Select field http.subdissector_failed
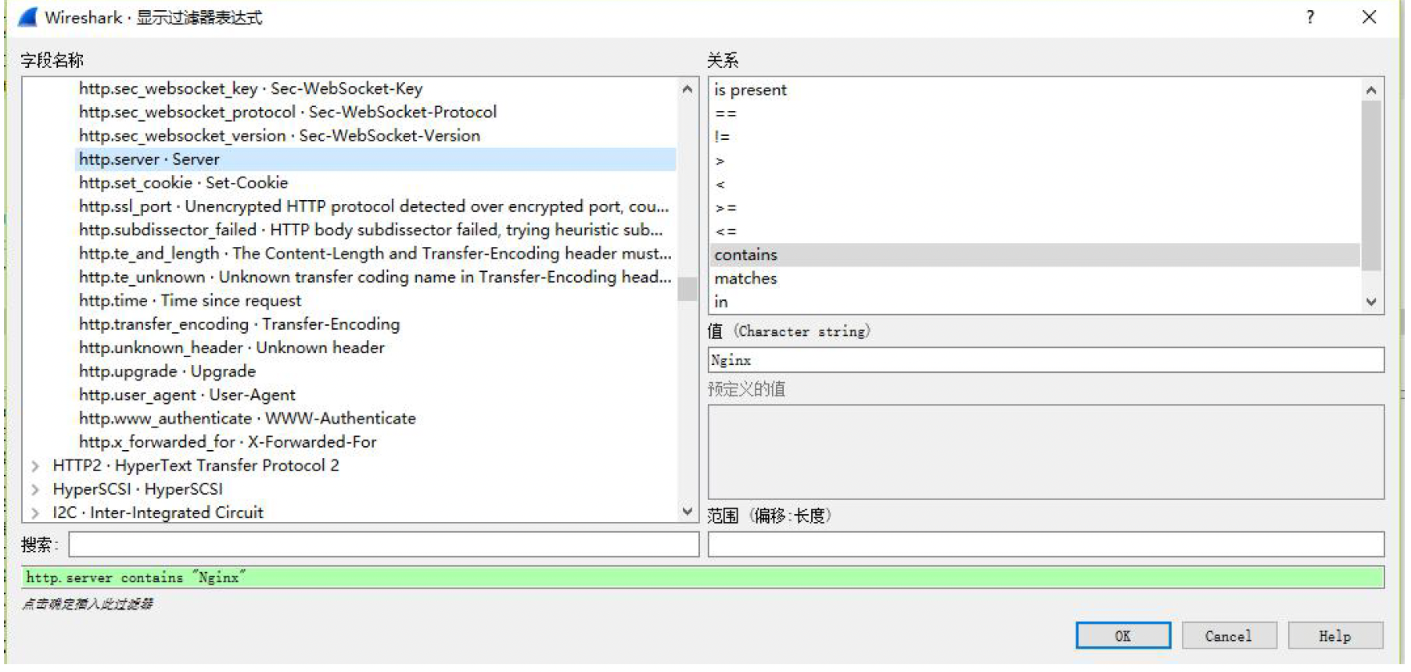1411x672 pixels. pos(375,230)
